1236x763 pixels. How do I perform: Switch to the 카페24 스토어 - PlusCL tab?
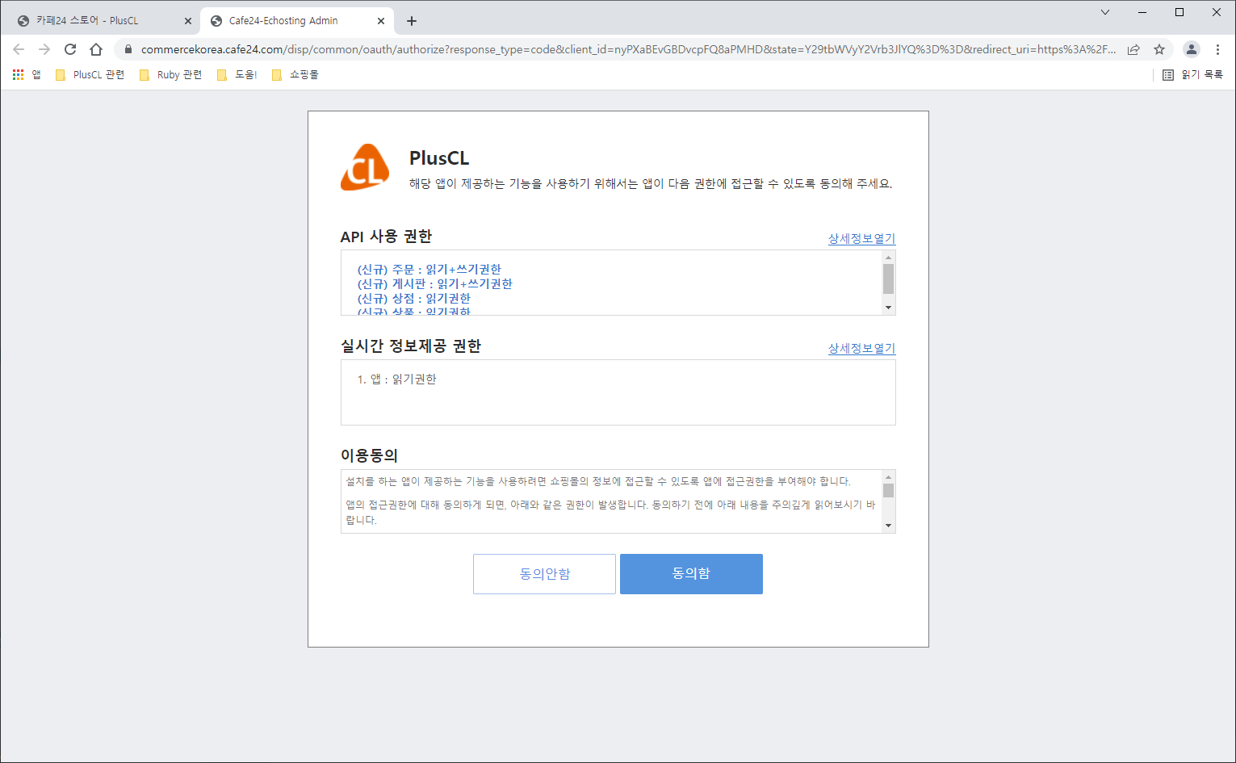coord(97,21)
